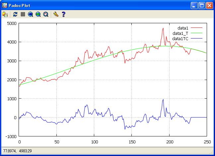Screen dimensions: 215x156
Task: Autoscale the plot using magnifier graph icon
Action: (x=46, y=14)
